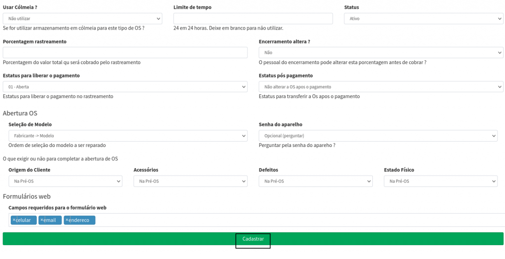
Task: Select the endereco tag label
Action: (x=81, y=220)
